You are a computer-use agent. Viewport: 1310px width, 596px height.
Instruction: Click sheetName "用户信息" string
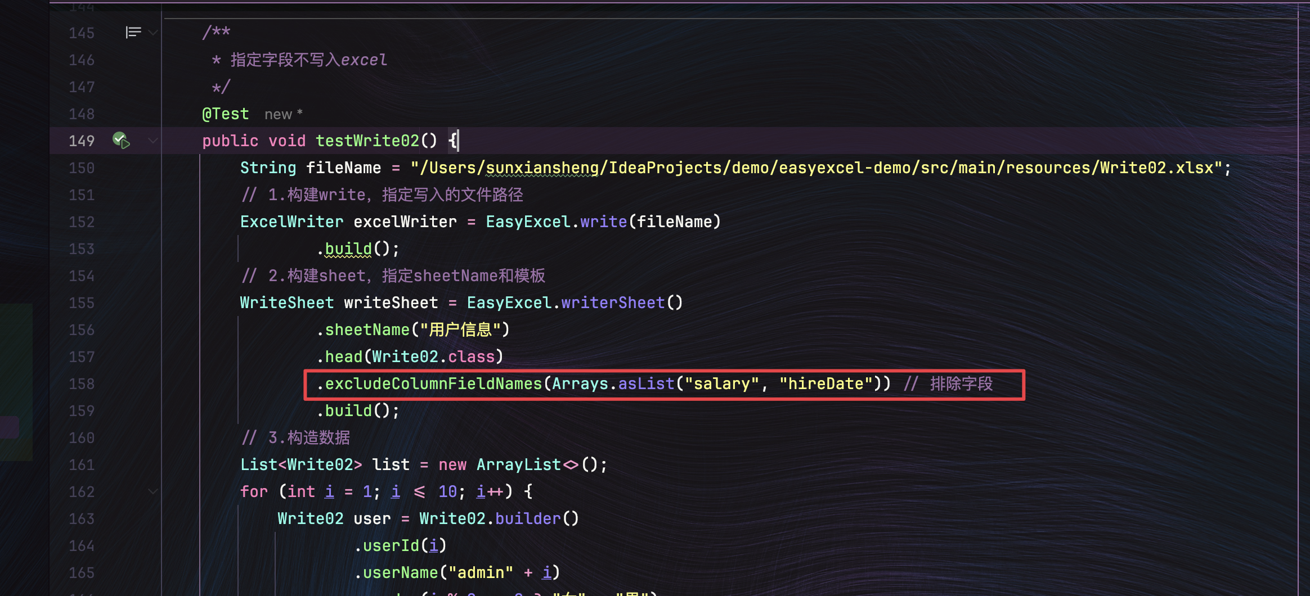[460, 329]
